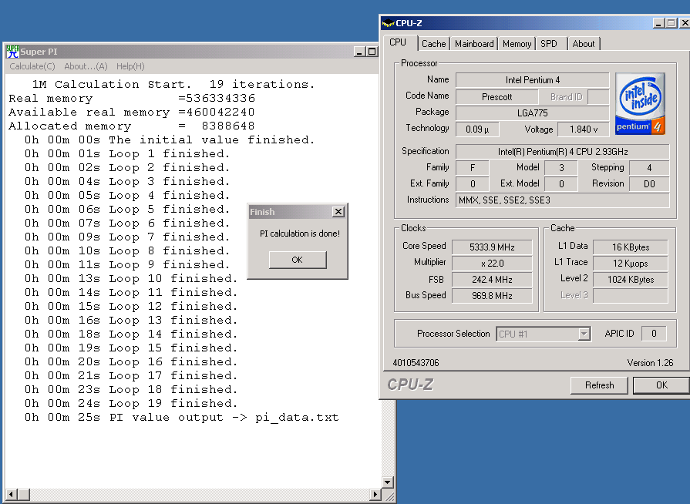Click the line "1M Calculation Start. 19 iterations."
The image size is (690, 504).
point(173,84)
